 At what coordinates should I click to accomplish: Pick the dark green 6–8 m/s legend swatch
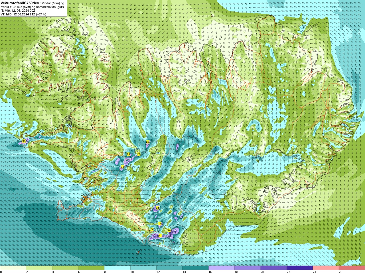(91, 268)
